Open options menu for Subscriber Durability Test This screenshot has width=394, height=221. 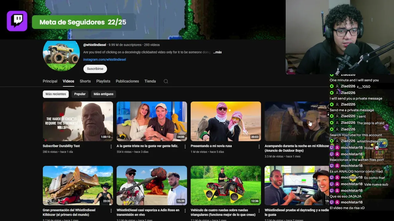click(x=111, y=147)
